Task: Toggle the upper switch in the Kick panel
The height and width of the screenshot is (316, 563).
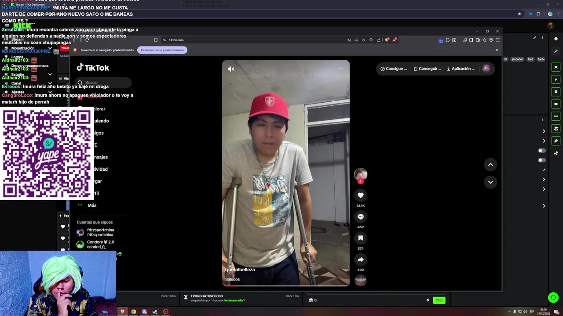Action: [542, 151]
